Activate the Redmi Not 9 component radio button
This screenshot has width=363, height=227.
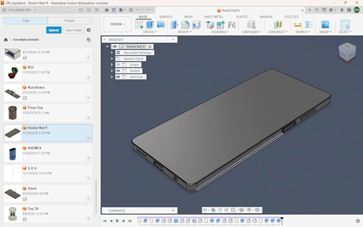[x=150, y=46]
